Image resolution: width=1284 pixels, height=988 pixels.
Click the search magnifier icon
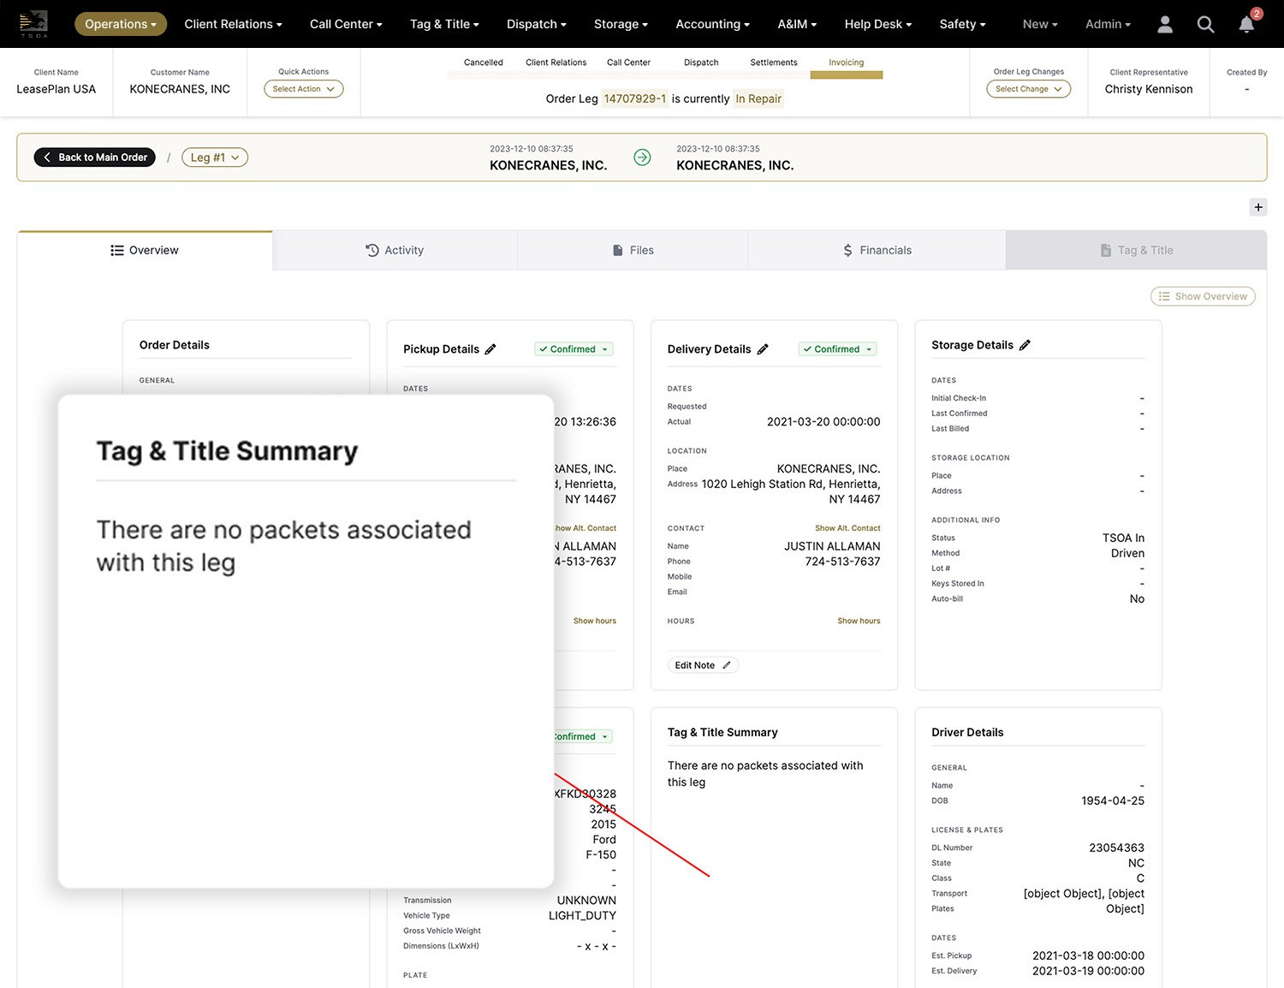(1205, 24)
